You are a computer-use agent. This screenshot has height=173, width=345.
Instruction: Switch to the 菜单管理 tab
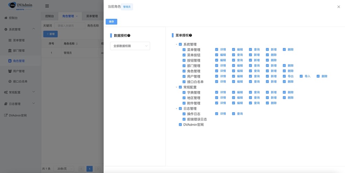[x=92, y=16]
